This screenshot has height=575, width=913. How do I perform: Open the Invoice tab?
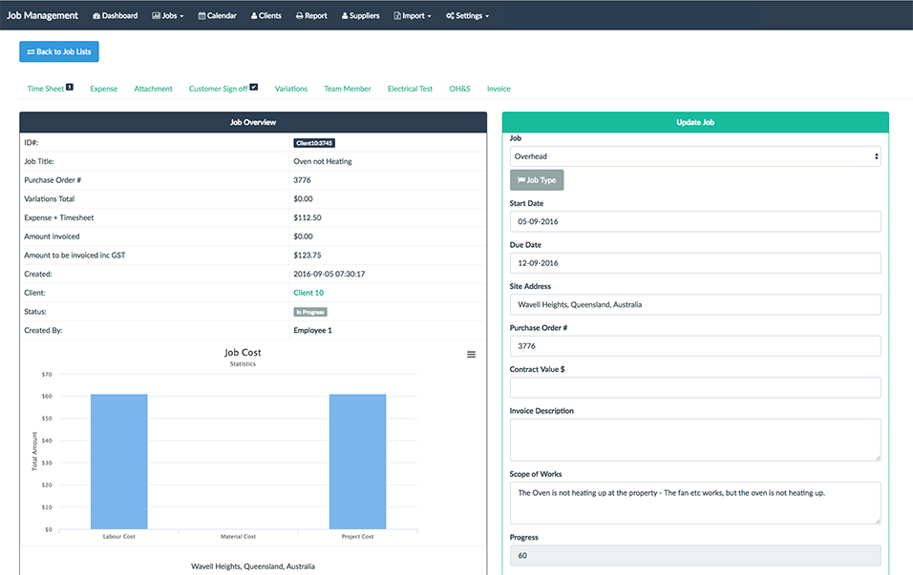click(499, 89)
